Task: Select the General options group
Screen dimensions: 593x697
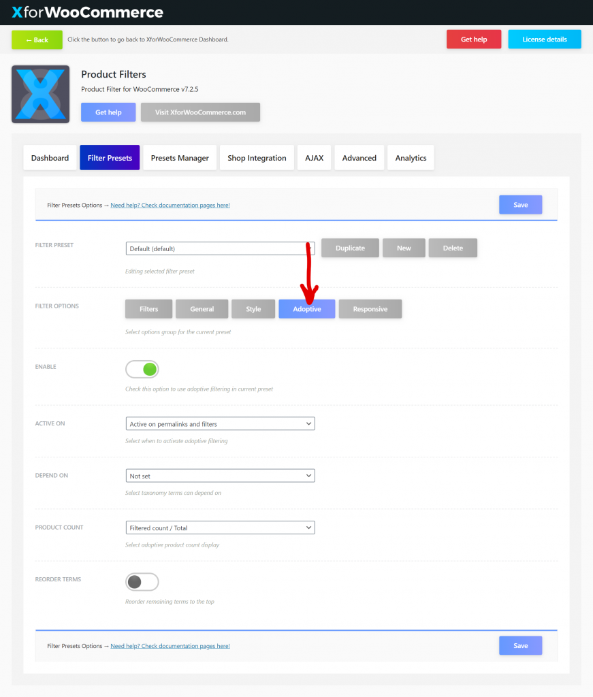Action: pyautogui.click(x=202, y=309)
